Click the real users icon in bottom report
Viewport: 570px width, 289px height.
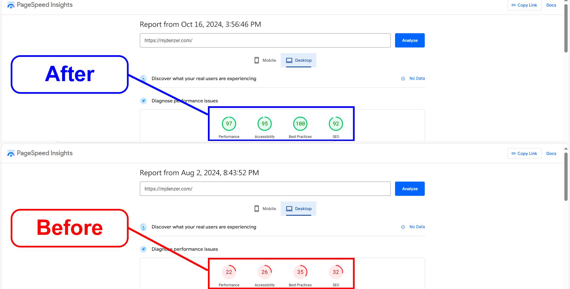coord(143,227)
